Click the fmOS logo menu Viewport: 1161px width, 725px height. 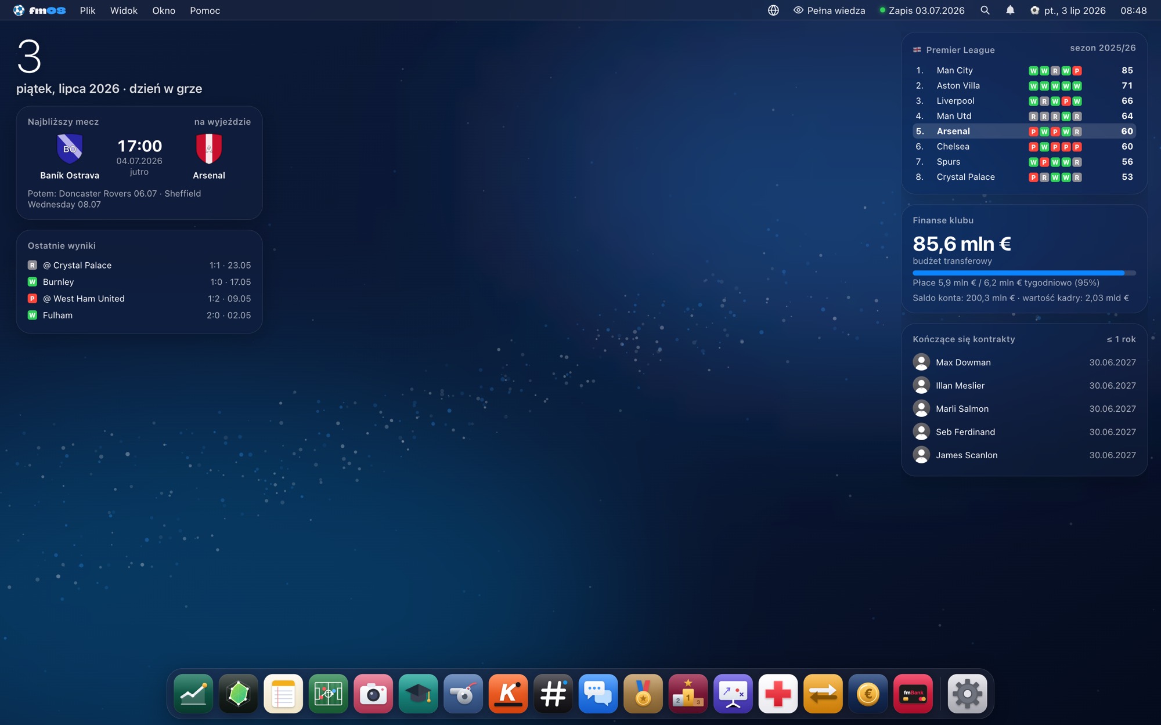pyautogui.click(x=39, y=10)
